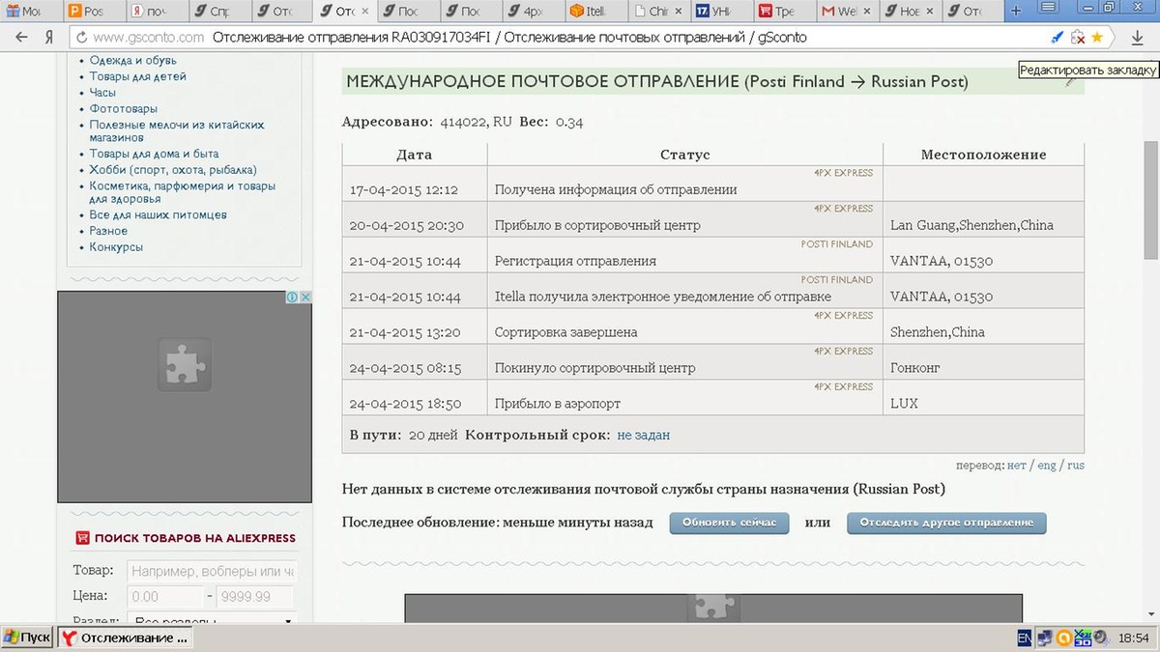Image resolution: width=1160 pixels, height=652 pixels.
Task: Click 'Отследить другое отправление' button
Action: click(x=946, y=523)
